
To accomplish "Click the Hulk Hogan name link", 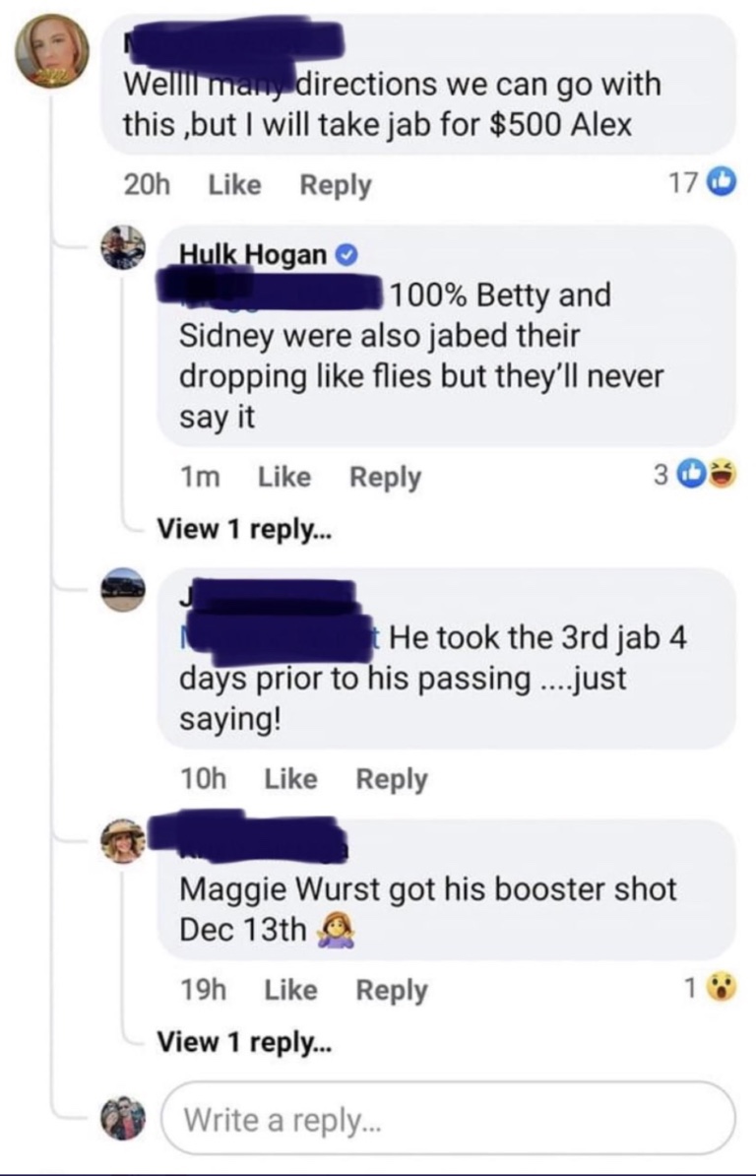I will (x=253, y=255).
